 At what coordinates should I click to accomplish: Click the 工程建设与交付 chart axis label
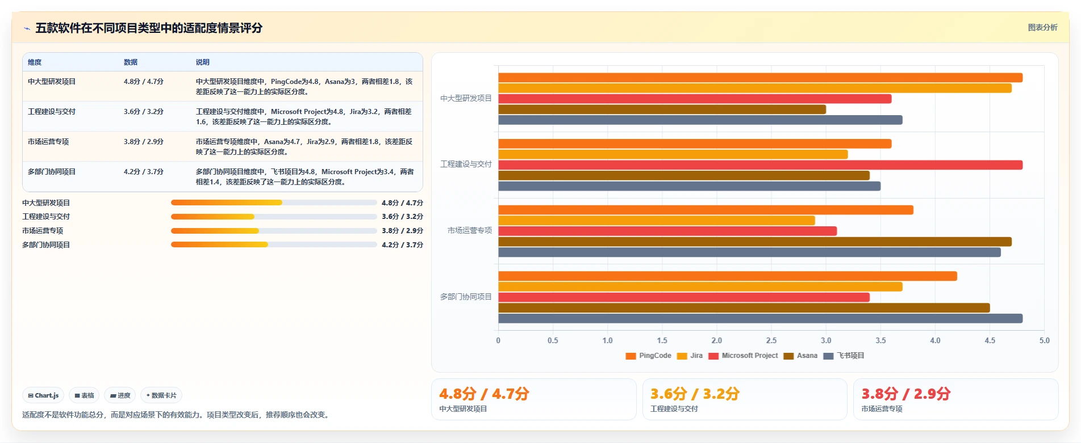[x=466, y=164]
